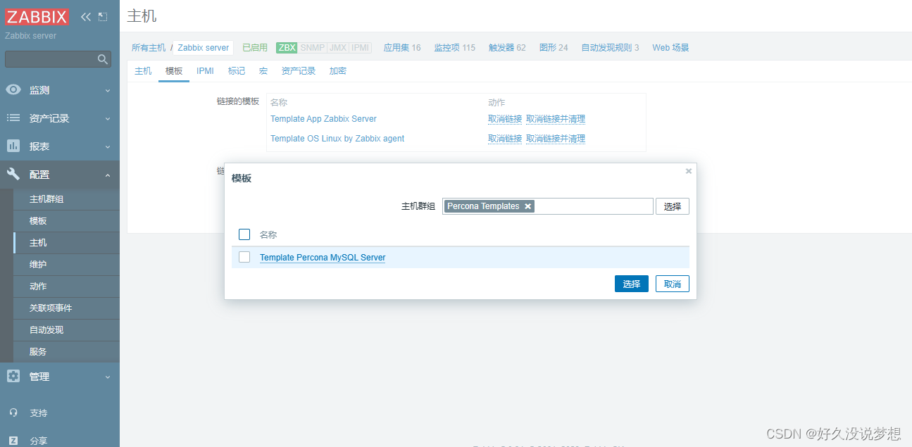Screen dimensions: 912x447
Task: Click the gear icon beside 管理
Action: point(13,376)
